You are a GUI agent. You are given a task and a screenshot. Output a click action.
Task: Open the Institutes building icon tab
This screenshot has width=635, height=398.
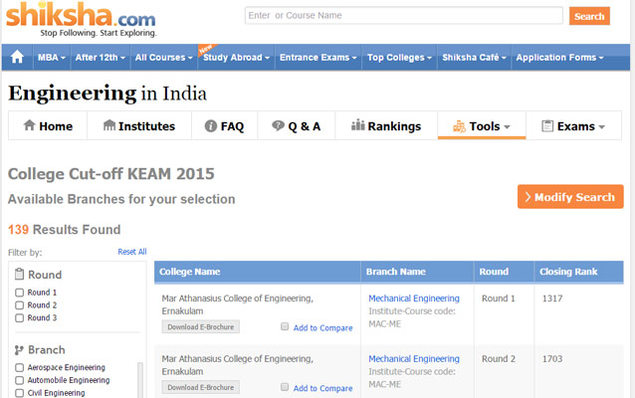[109, 126]
